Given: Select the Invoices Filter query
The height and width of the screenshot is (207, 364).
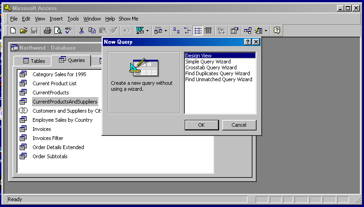Looking at the screenshot, I should [x=48, y=138].
